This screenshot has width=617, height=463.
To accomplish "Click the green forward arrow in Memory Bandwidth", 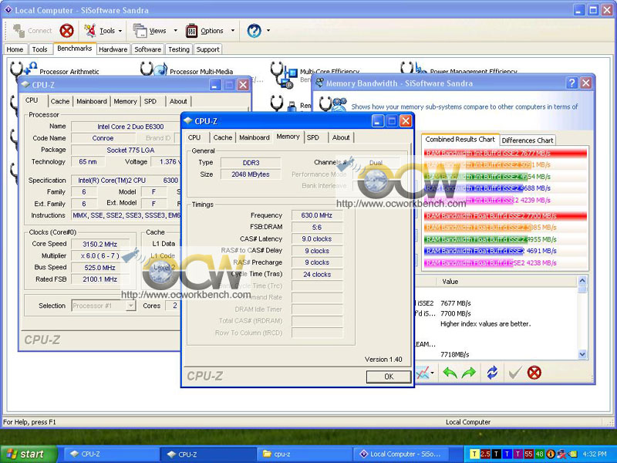I will coord(469,373).
